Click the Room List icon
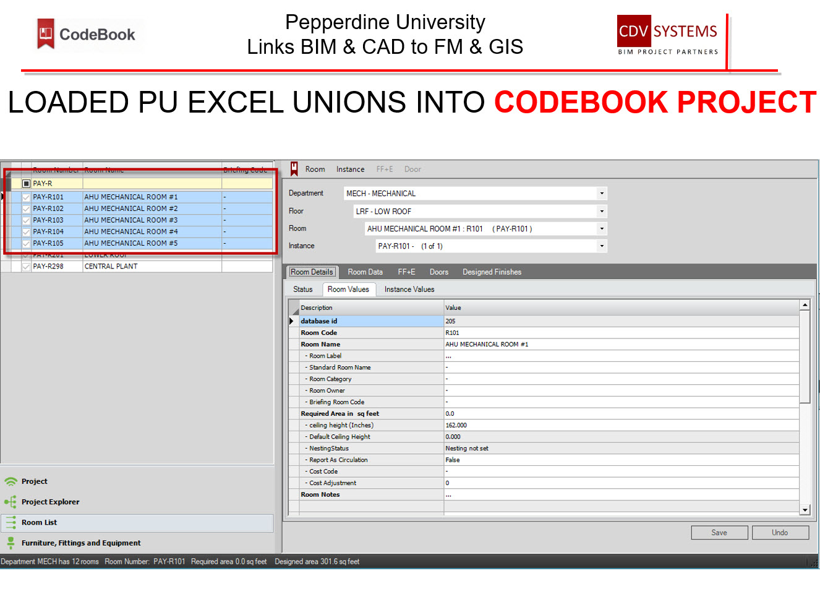Screen dimensions: 820x615 click(11, 522)
